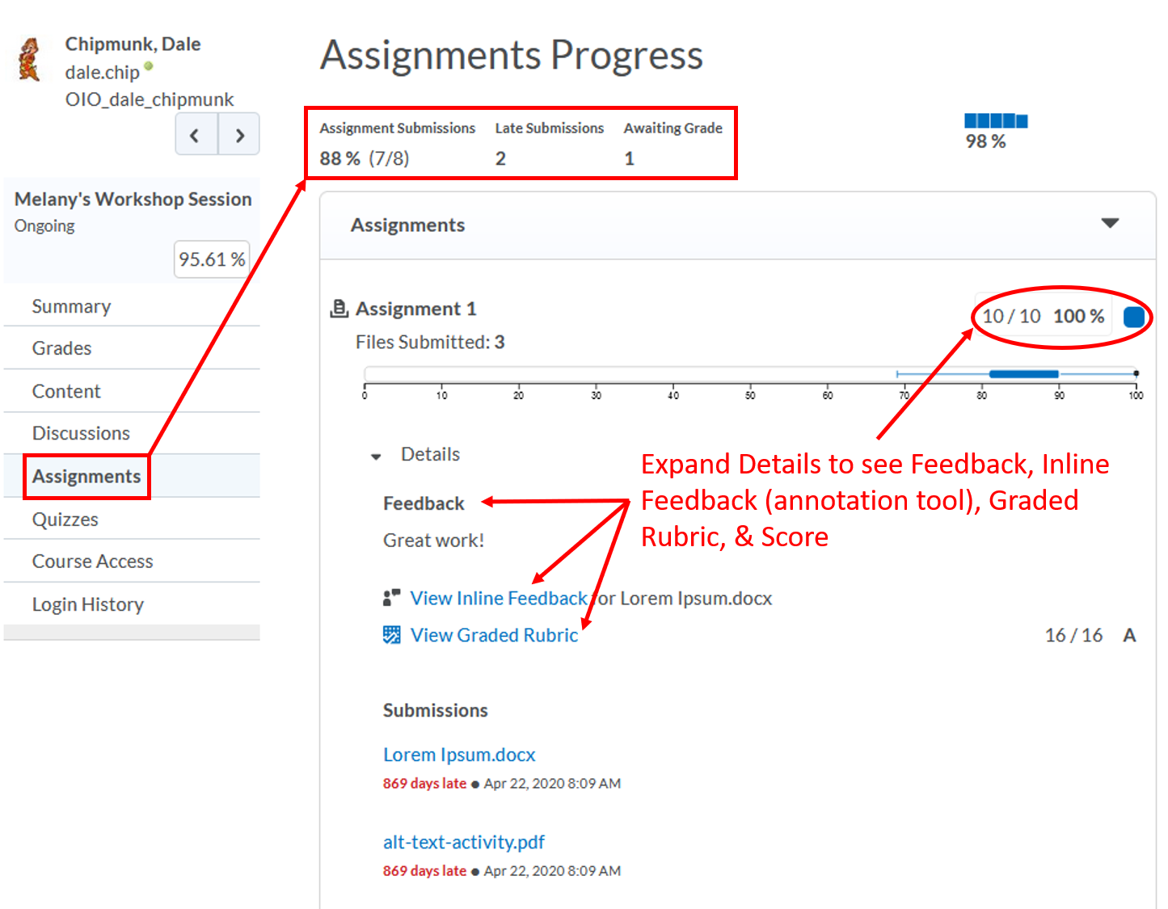
Task: Expand the Melany's Workshop Session score box
Action: [x=212, y=259]
